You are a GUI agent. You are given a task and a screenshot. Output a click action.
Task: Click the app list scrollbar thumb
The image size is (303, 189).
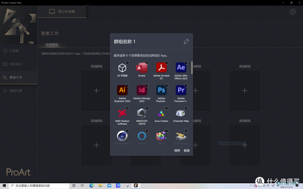click(x=192, y=68)
